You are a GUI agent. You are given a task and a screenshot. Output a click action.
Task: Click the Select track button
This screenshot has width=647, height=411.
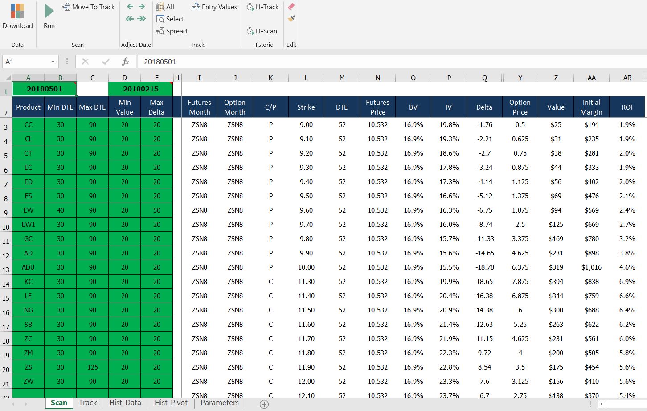(170, 19)
